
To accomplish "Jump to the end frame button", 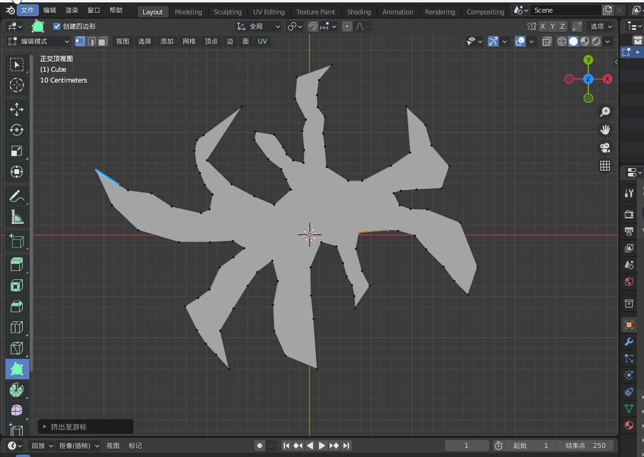I will [x=346, y=446].
